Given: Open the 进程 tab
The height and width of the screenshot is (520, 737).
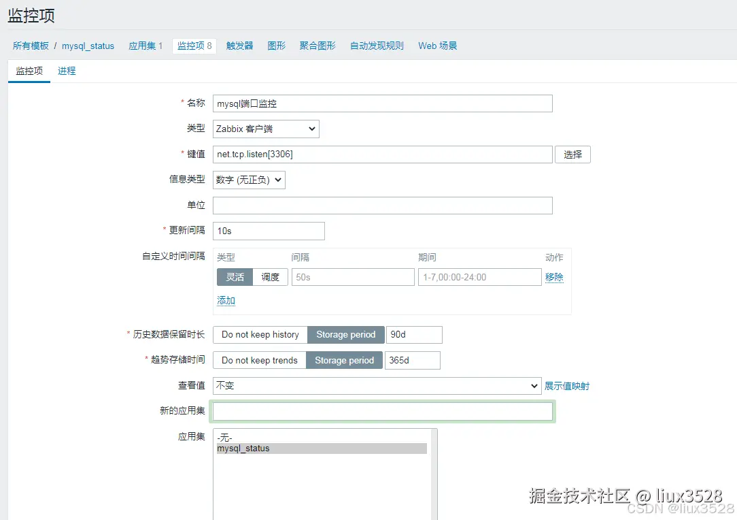Looking at the screenshot, I should point(66,70).
